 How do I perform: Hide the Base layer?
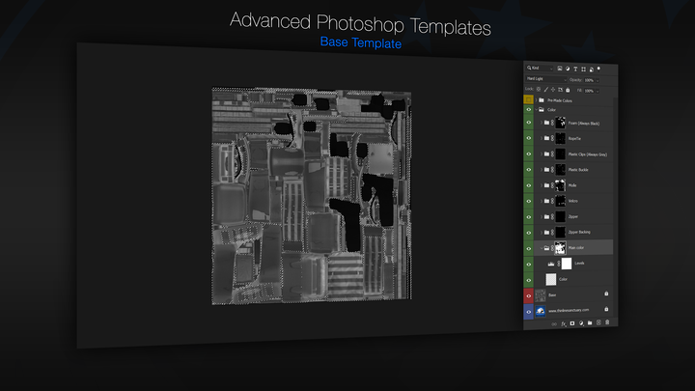(528, 295)
